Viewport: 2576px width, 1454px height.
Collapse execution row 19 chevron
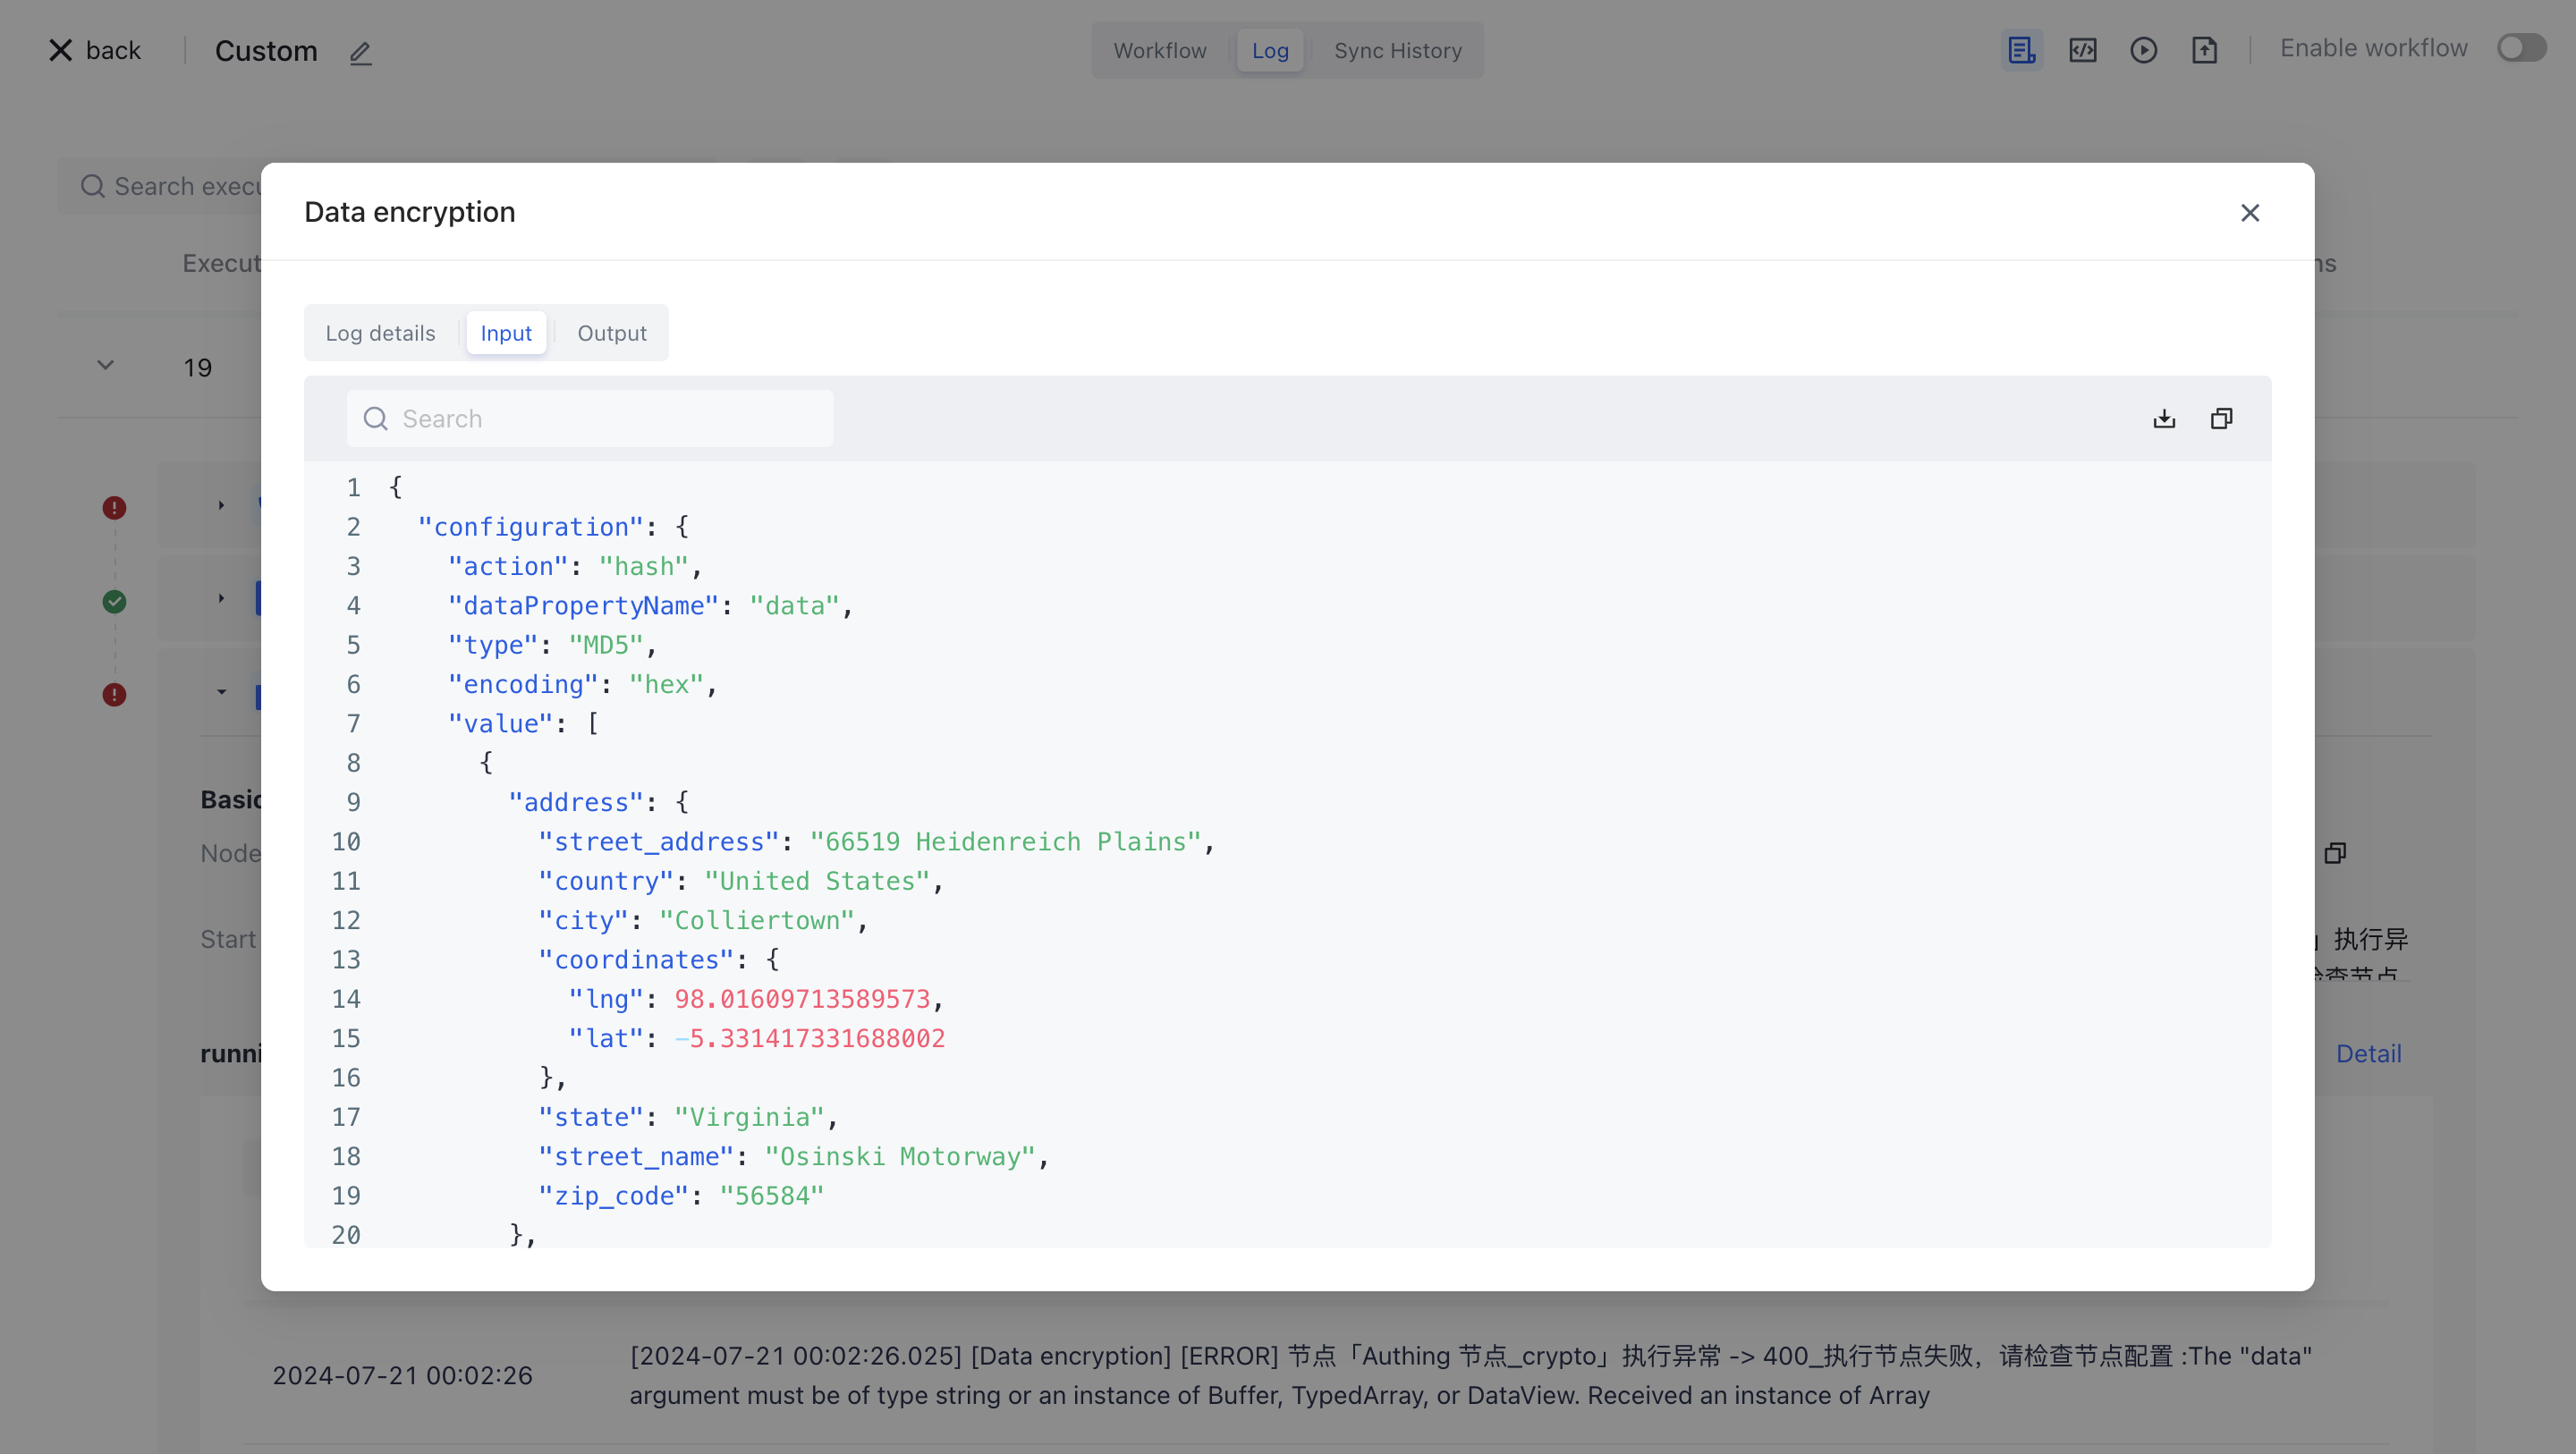coord(105,366)
